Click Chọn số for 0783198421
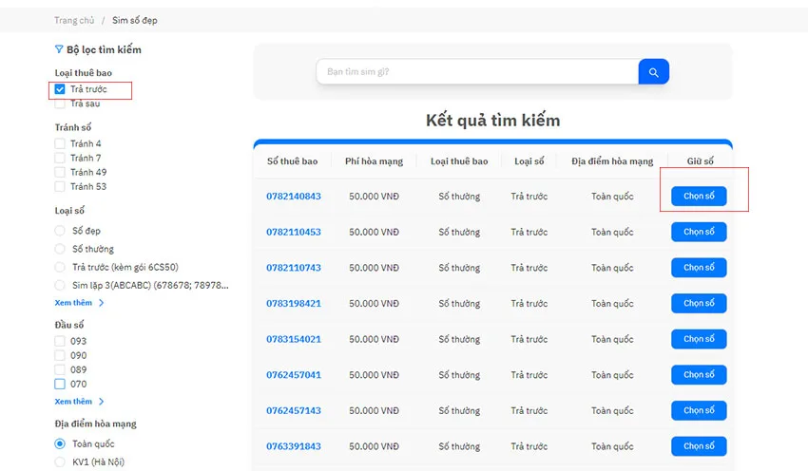This screenshot has width=808, height=471. [699, 303]
